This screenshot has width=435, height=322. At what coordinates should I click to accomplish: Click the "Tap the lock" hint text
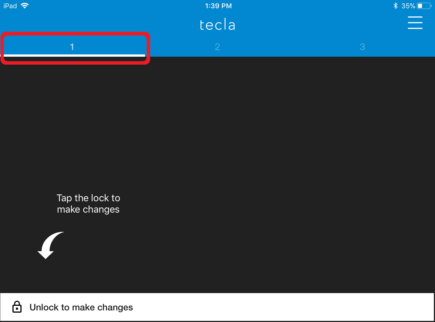(88, 204)
